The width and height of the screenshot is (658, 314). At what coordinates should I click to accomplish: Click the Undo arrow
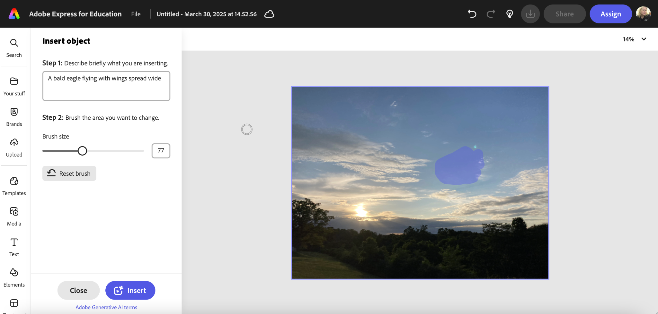coord(472,14)
